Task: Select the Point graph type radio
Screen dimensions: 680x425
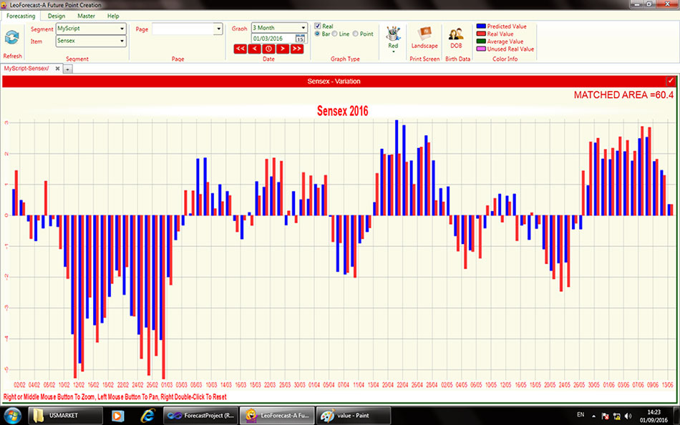Action: [355, 34]
